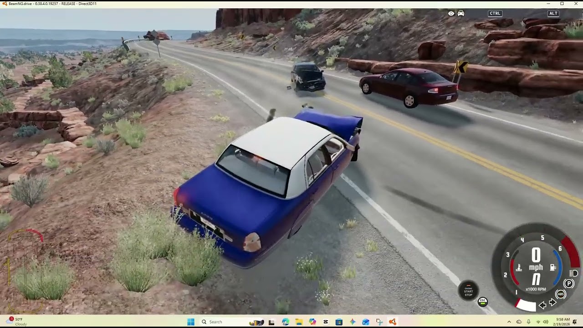Viewport: 583px width, 328px height.
Task: Click the fuel level arc on gauge
Action: click(x=559, y=267)
